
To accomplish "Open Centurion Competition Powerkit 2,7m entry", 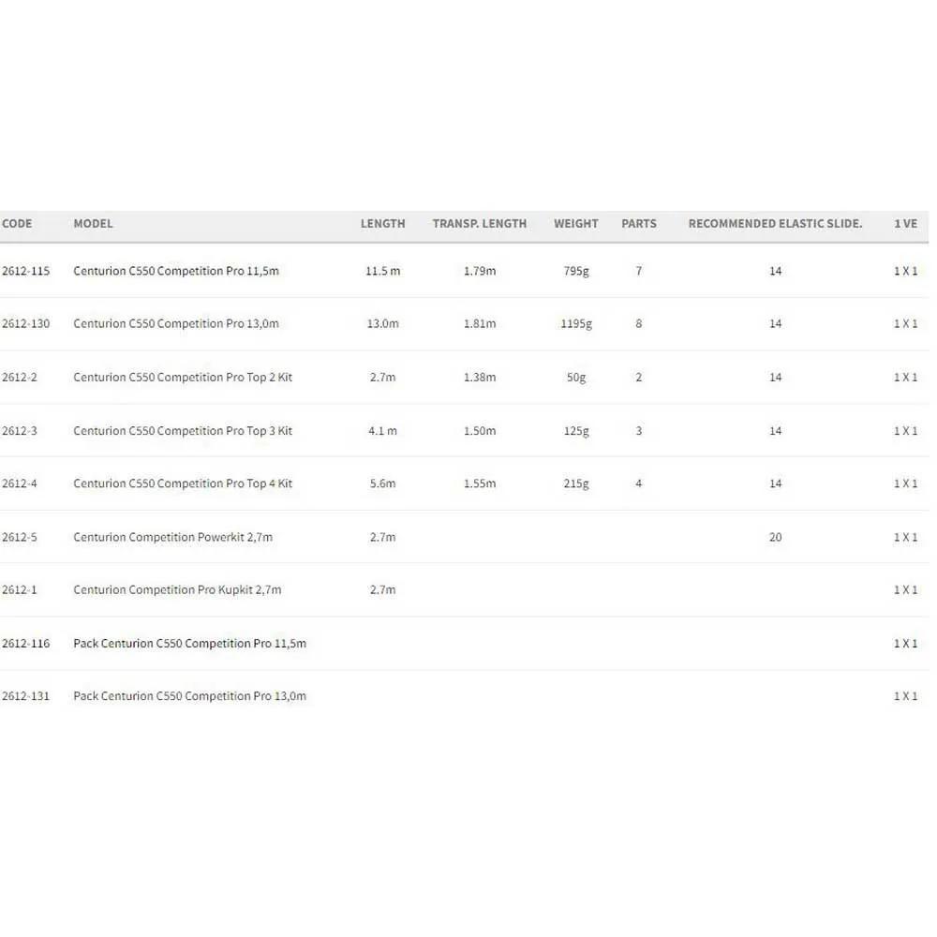I will click(172, 538).
